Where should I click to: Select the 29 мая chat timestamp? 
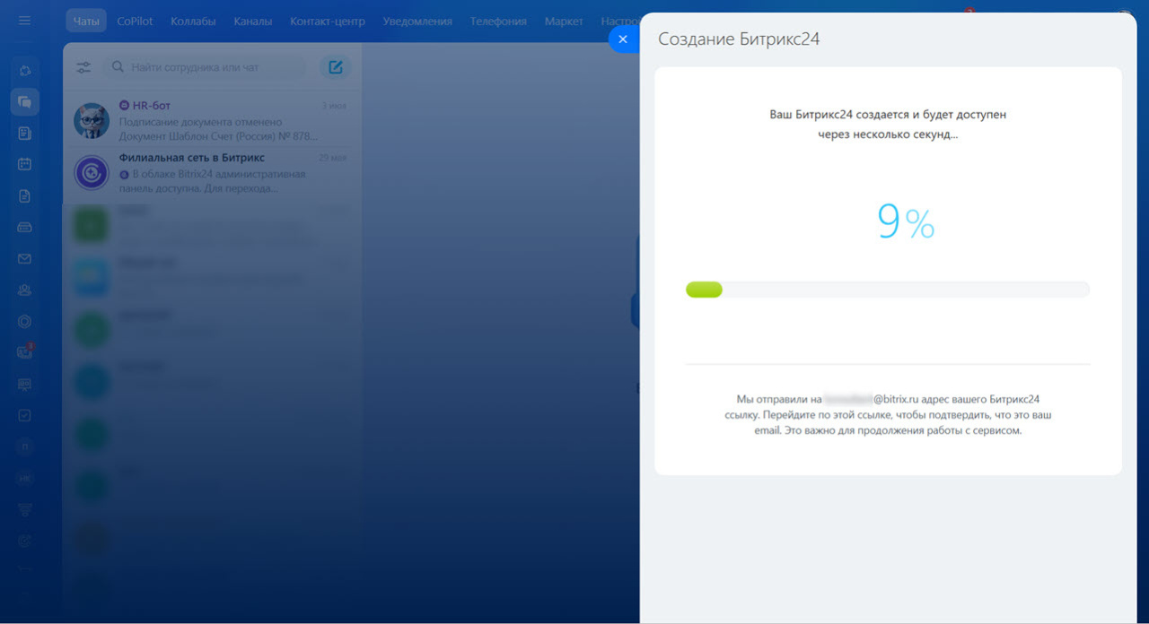click(332, 158)
